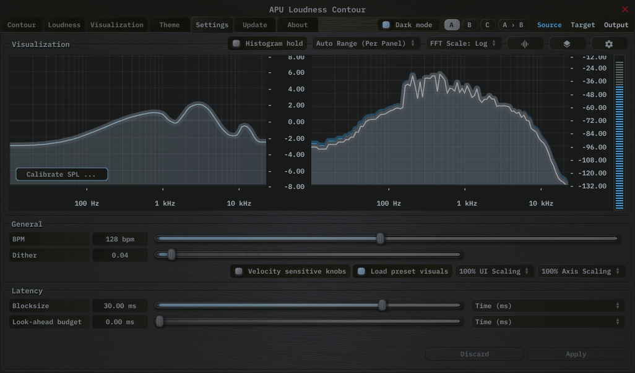This screenshot has width=635, height=373.
Task: Click the layers stack icon button
Action: point(566,44)
